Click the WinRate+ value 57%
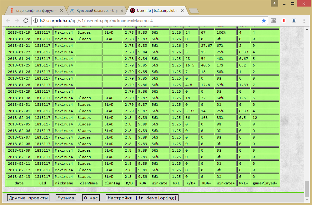312x205 pixels. (x=226, y=85)
